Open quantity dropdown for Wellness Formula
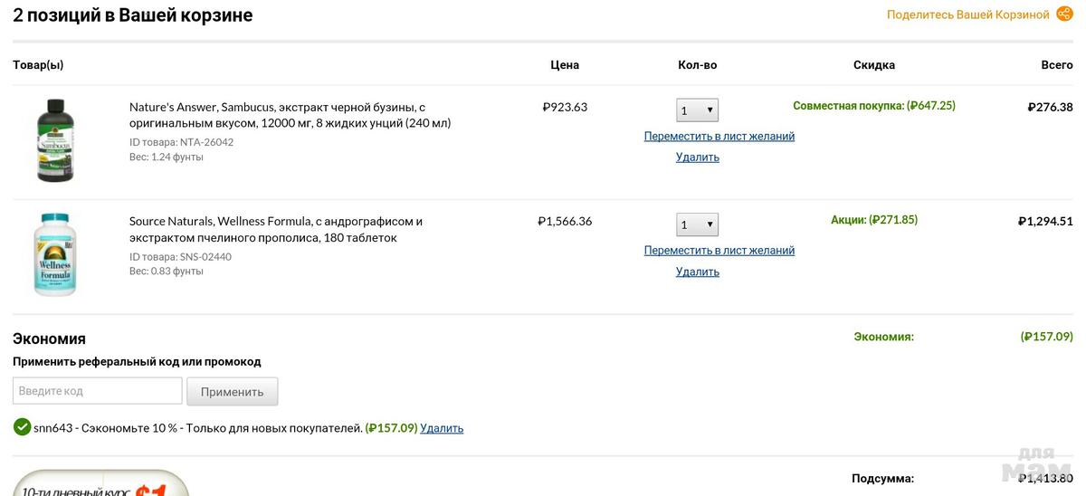The width and height of the screenshot is (1086, 496). click(697, 224)
